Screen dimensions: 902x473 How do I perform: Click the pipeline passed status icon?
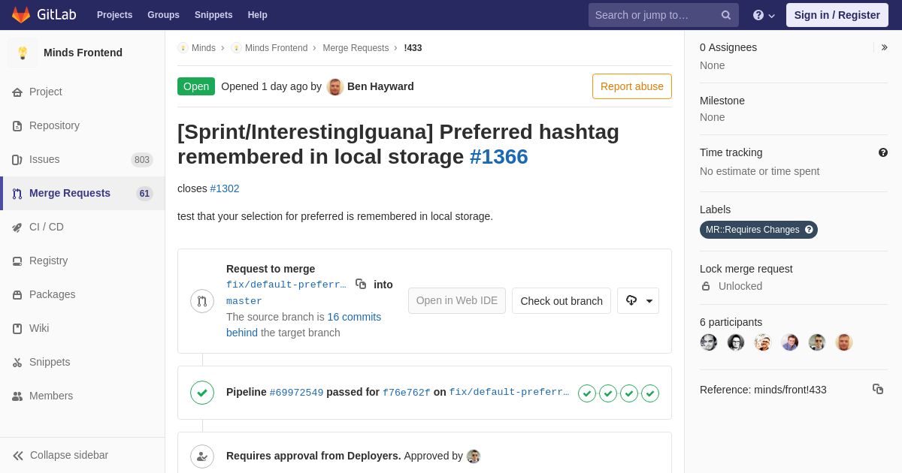[x=202, y=392]
